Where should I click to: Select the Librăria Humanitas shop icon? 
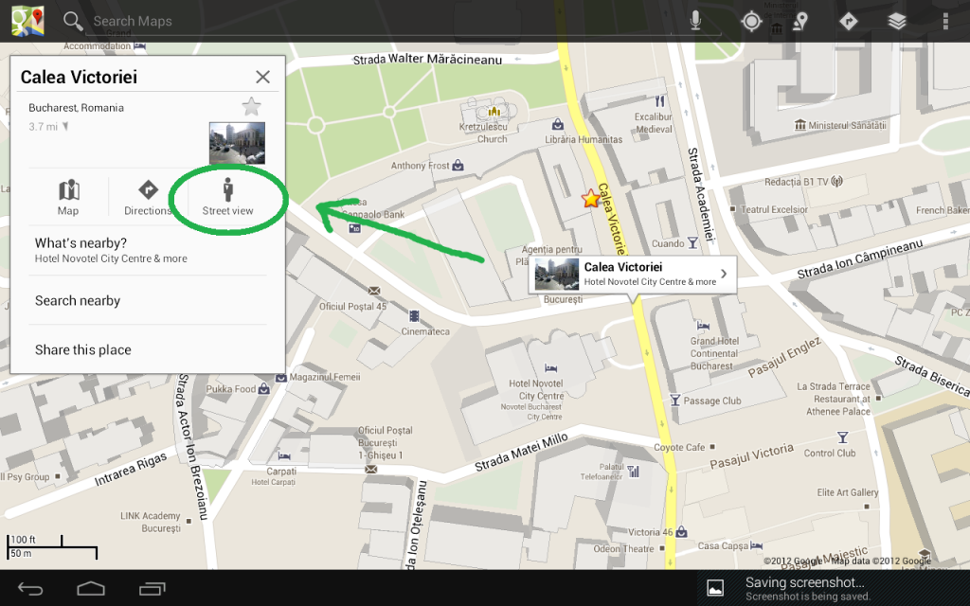click(x=557, y=124)
